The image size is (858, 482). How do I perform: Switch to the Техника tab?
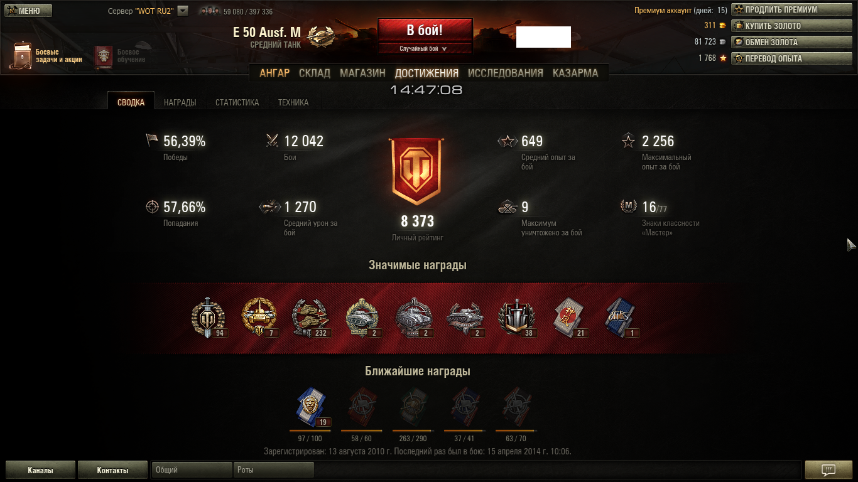[x=293, y=102]
